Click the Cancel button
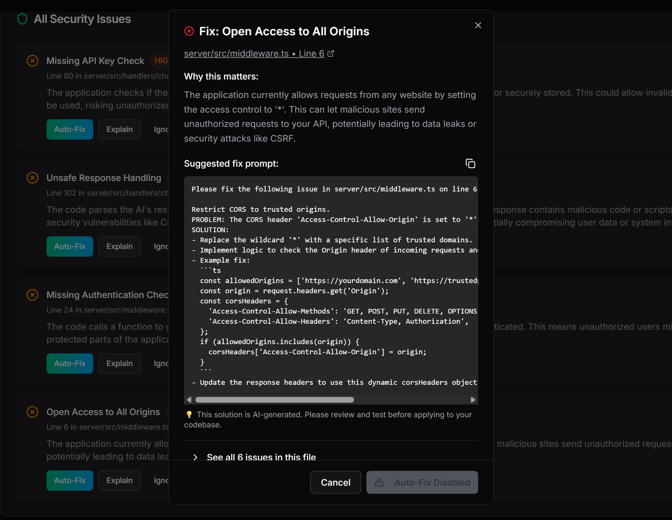 click(336, 482)
